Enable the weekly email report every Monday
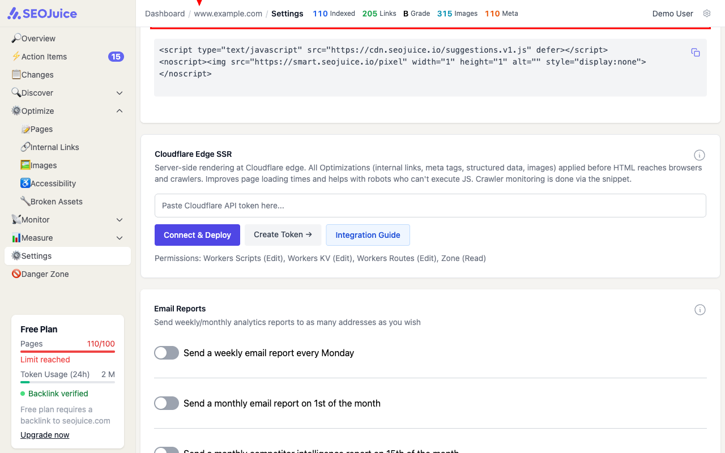725x453 pixels. [167, 353]
